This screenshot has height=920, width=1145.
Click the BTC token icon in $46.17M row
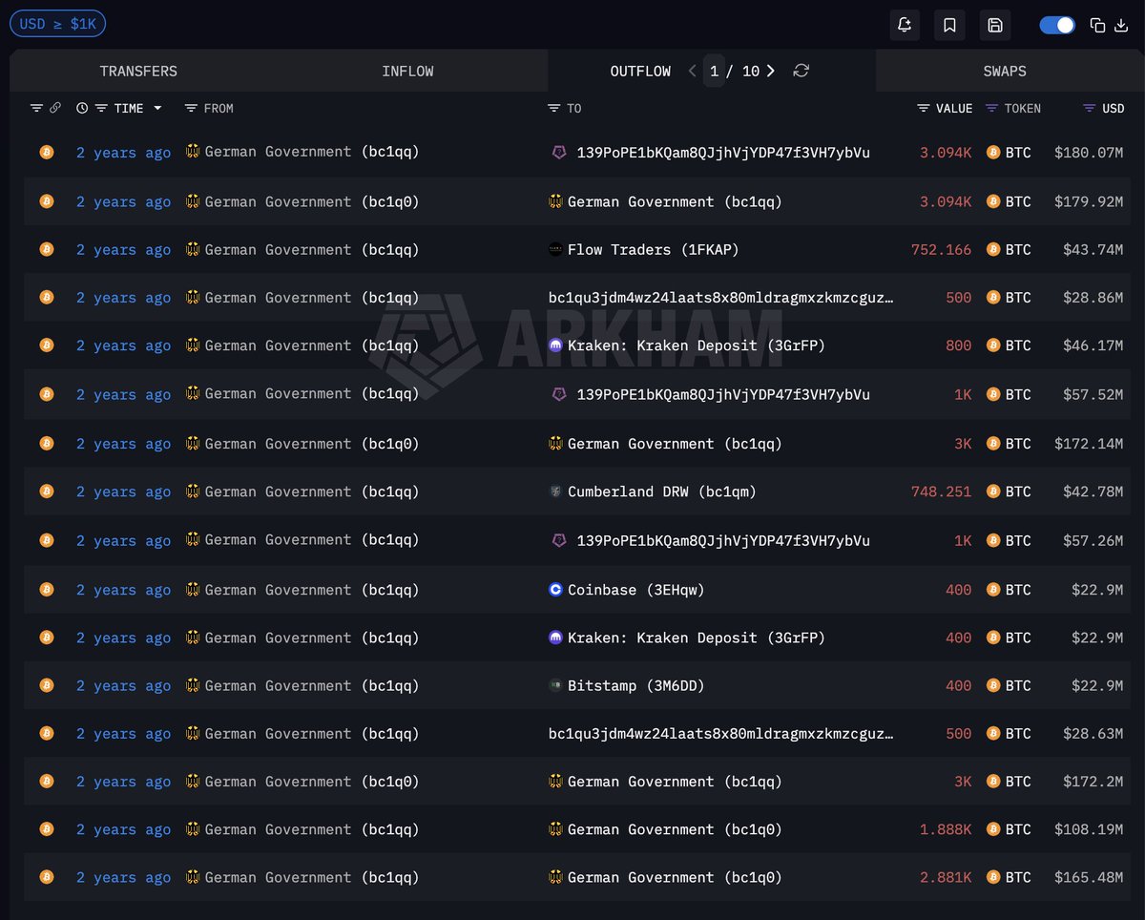pyautogui.click(x=993, y=345)
